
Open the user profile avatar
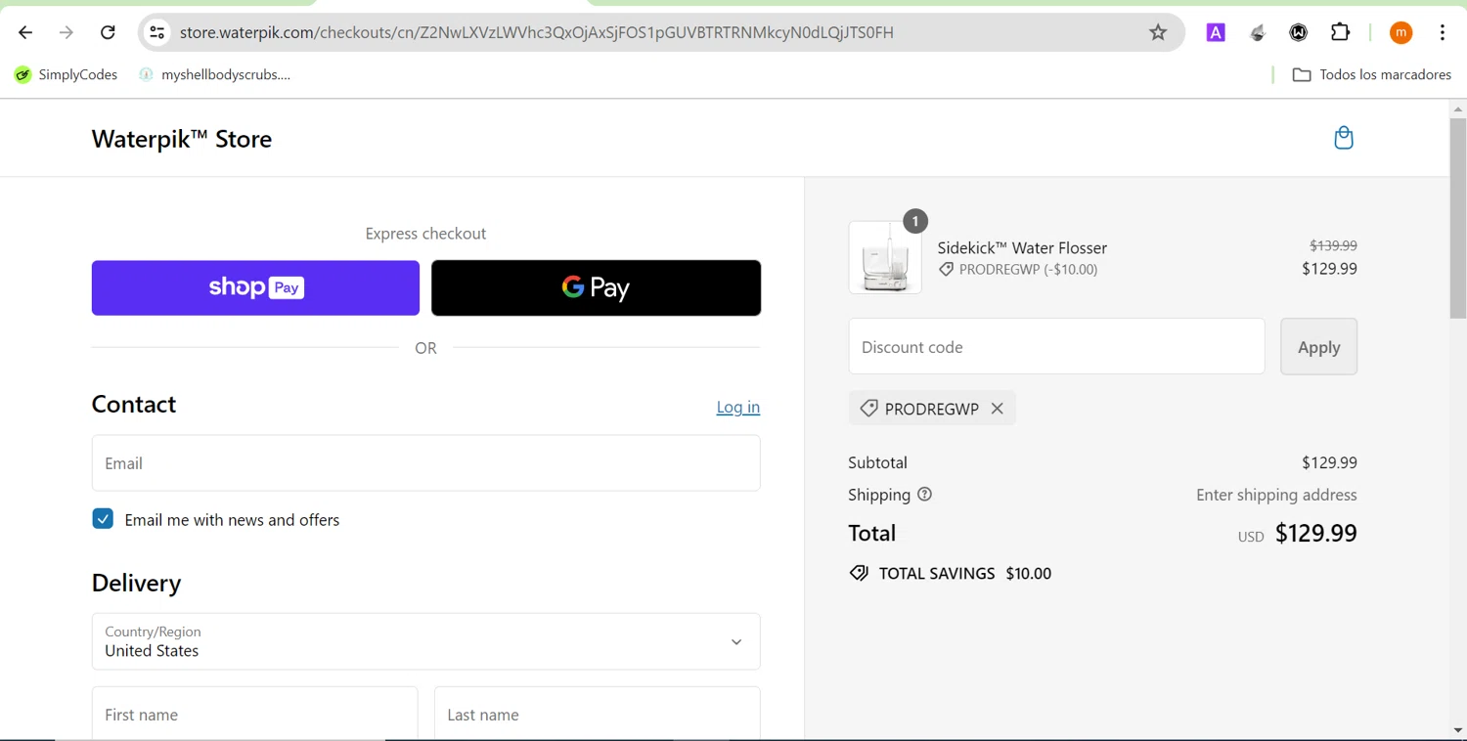pyautogui.click(x=1400, y=32)
